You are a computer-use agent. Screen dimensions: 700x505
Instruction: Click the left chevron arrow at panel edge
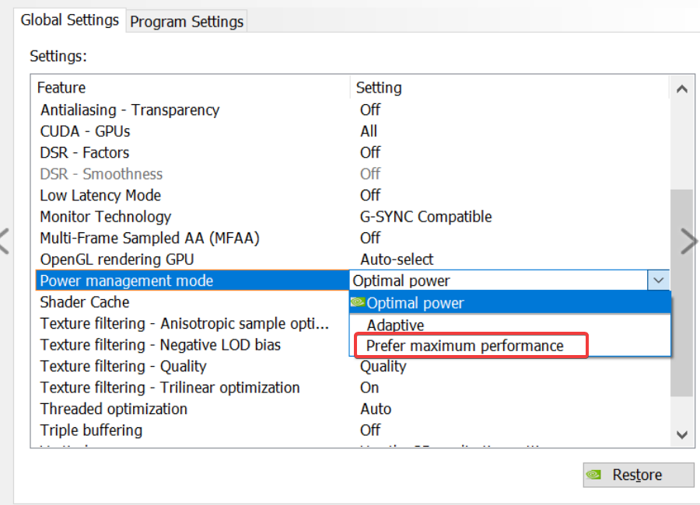coord(4,242)
